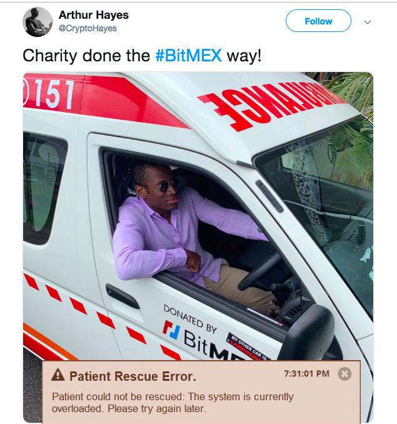Image resolution: width=397 pixels, height=424 pixels.
Task: Click the tweet text 'Charity done the'
Action: pyautogui.click(x=86, y=56)
